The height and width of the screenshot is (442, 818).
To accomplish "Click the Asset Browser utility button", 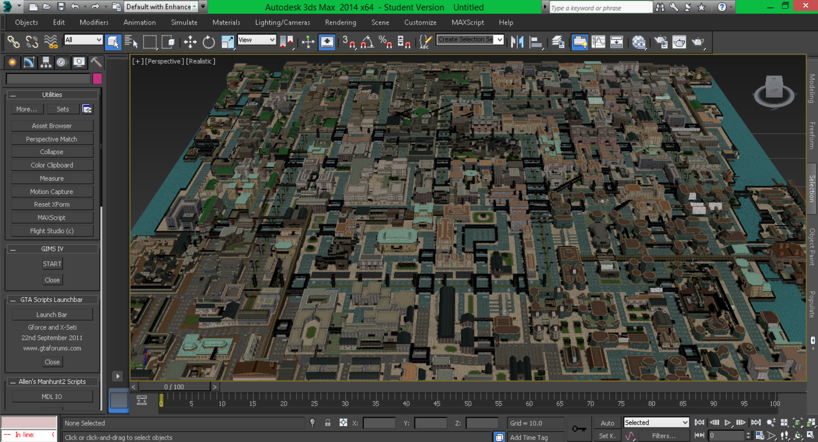I will pyautogui.click(x=52, y=126).
